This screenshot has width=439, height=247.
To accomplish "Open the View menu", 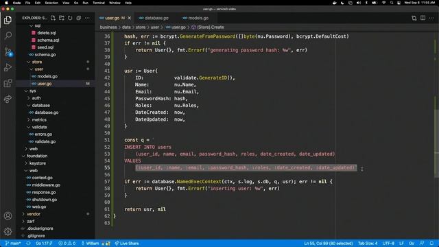I will tap(66, 3).
